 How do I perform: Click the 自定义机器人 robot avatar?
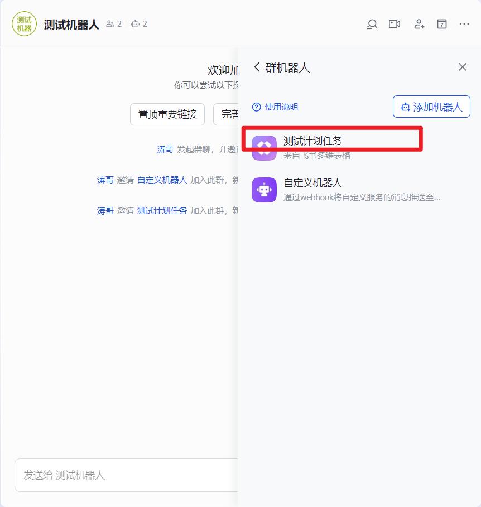point(264,190)
